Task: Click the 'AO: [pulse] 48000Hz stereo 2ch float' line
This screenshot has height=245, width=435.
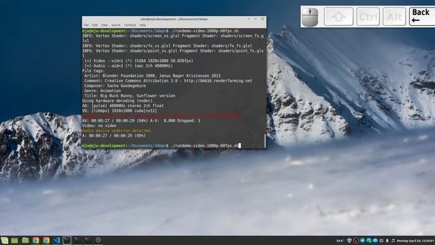Action: (x=123, y=106)
